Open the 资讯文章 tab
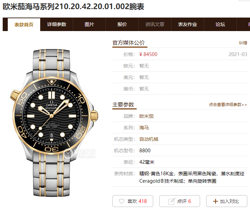250x208 pixels. (x=155, y=24)
